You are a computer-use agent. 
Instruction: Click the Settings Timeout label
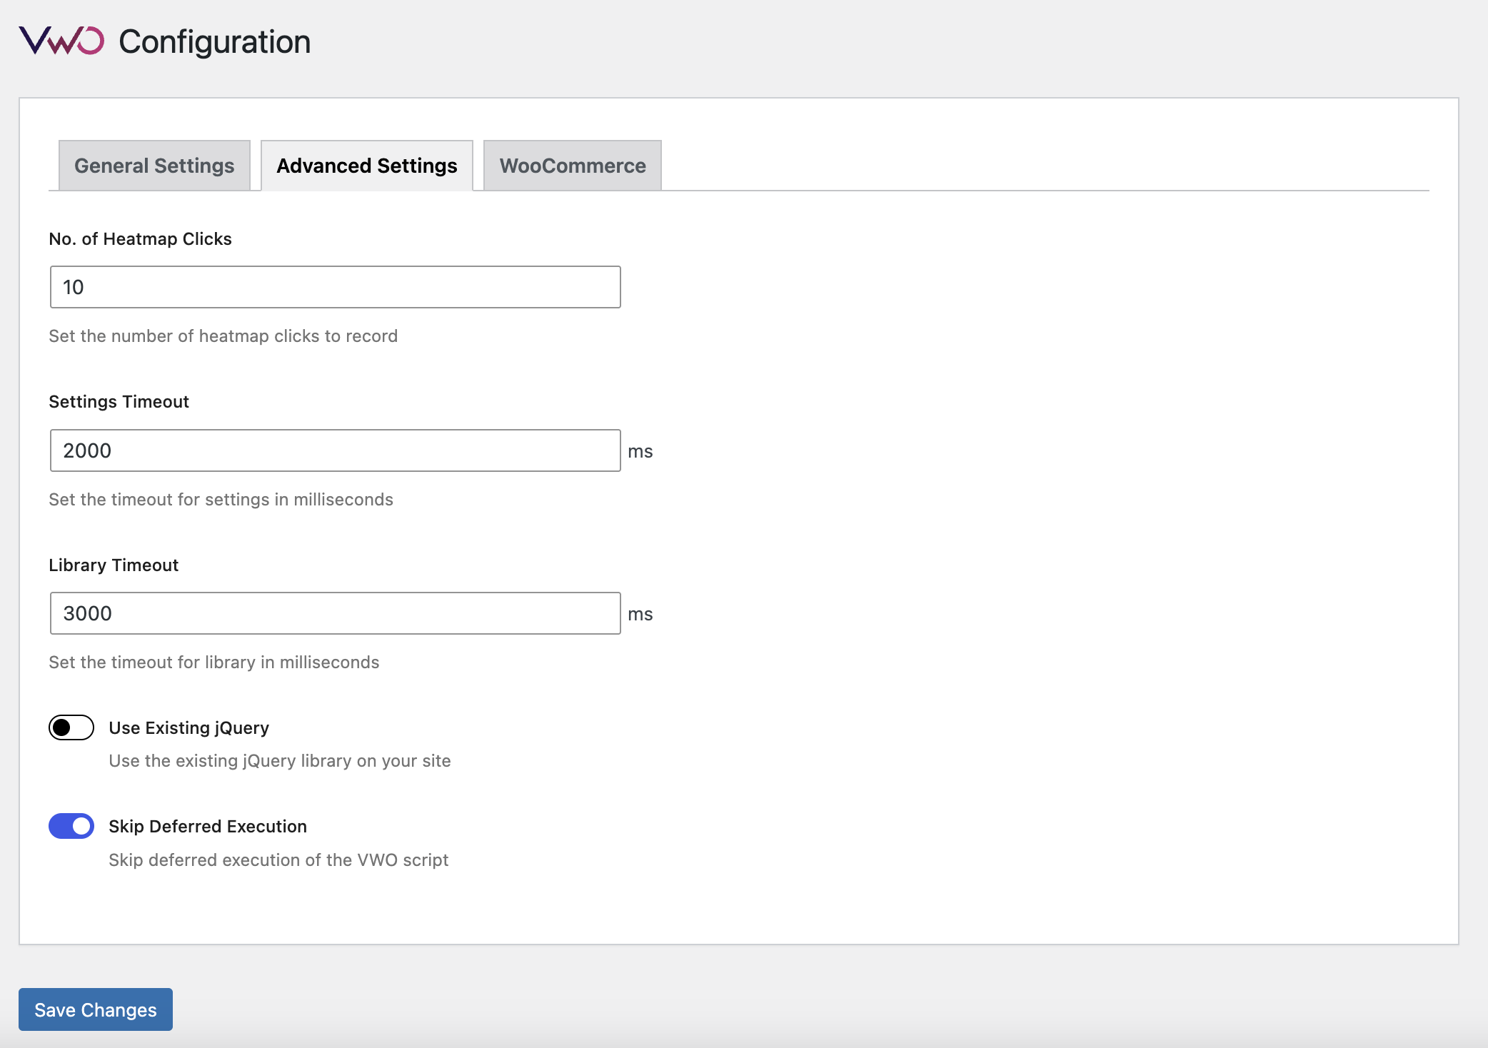pyautogui.click(x=119, y=401)
